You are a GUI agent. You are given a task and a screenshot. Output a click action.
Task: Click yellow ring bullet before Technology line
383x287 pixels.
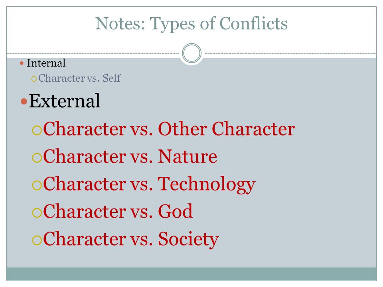point(37,185)
